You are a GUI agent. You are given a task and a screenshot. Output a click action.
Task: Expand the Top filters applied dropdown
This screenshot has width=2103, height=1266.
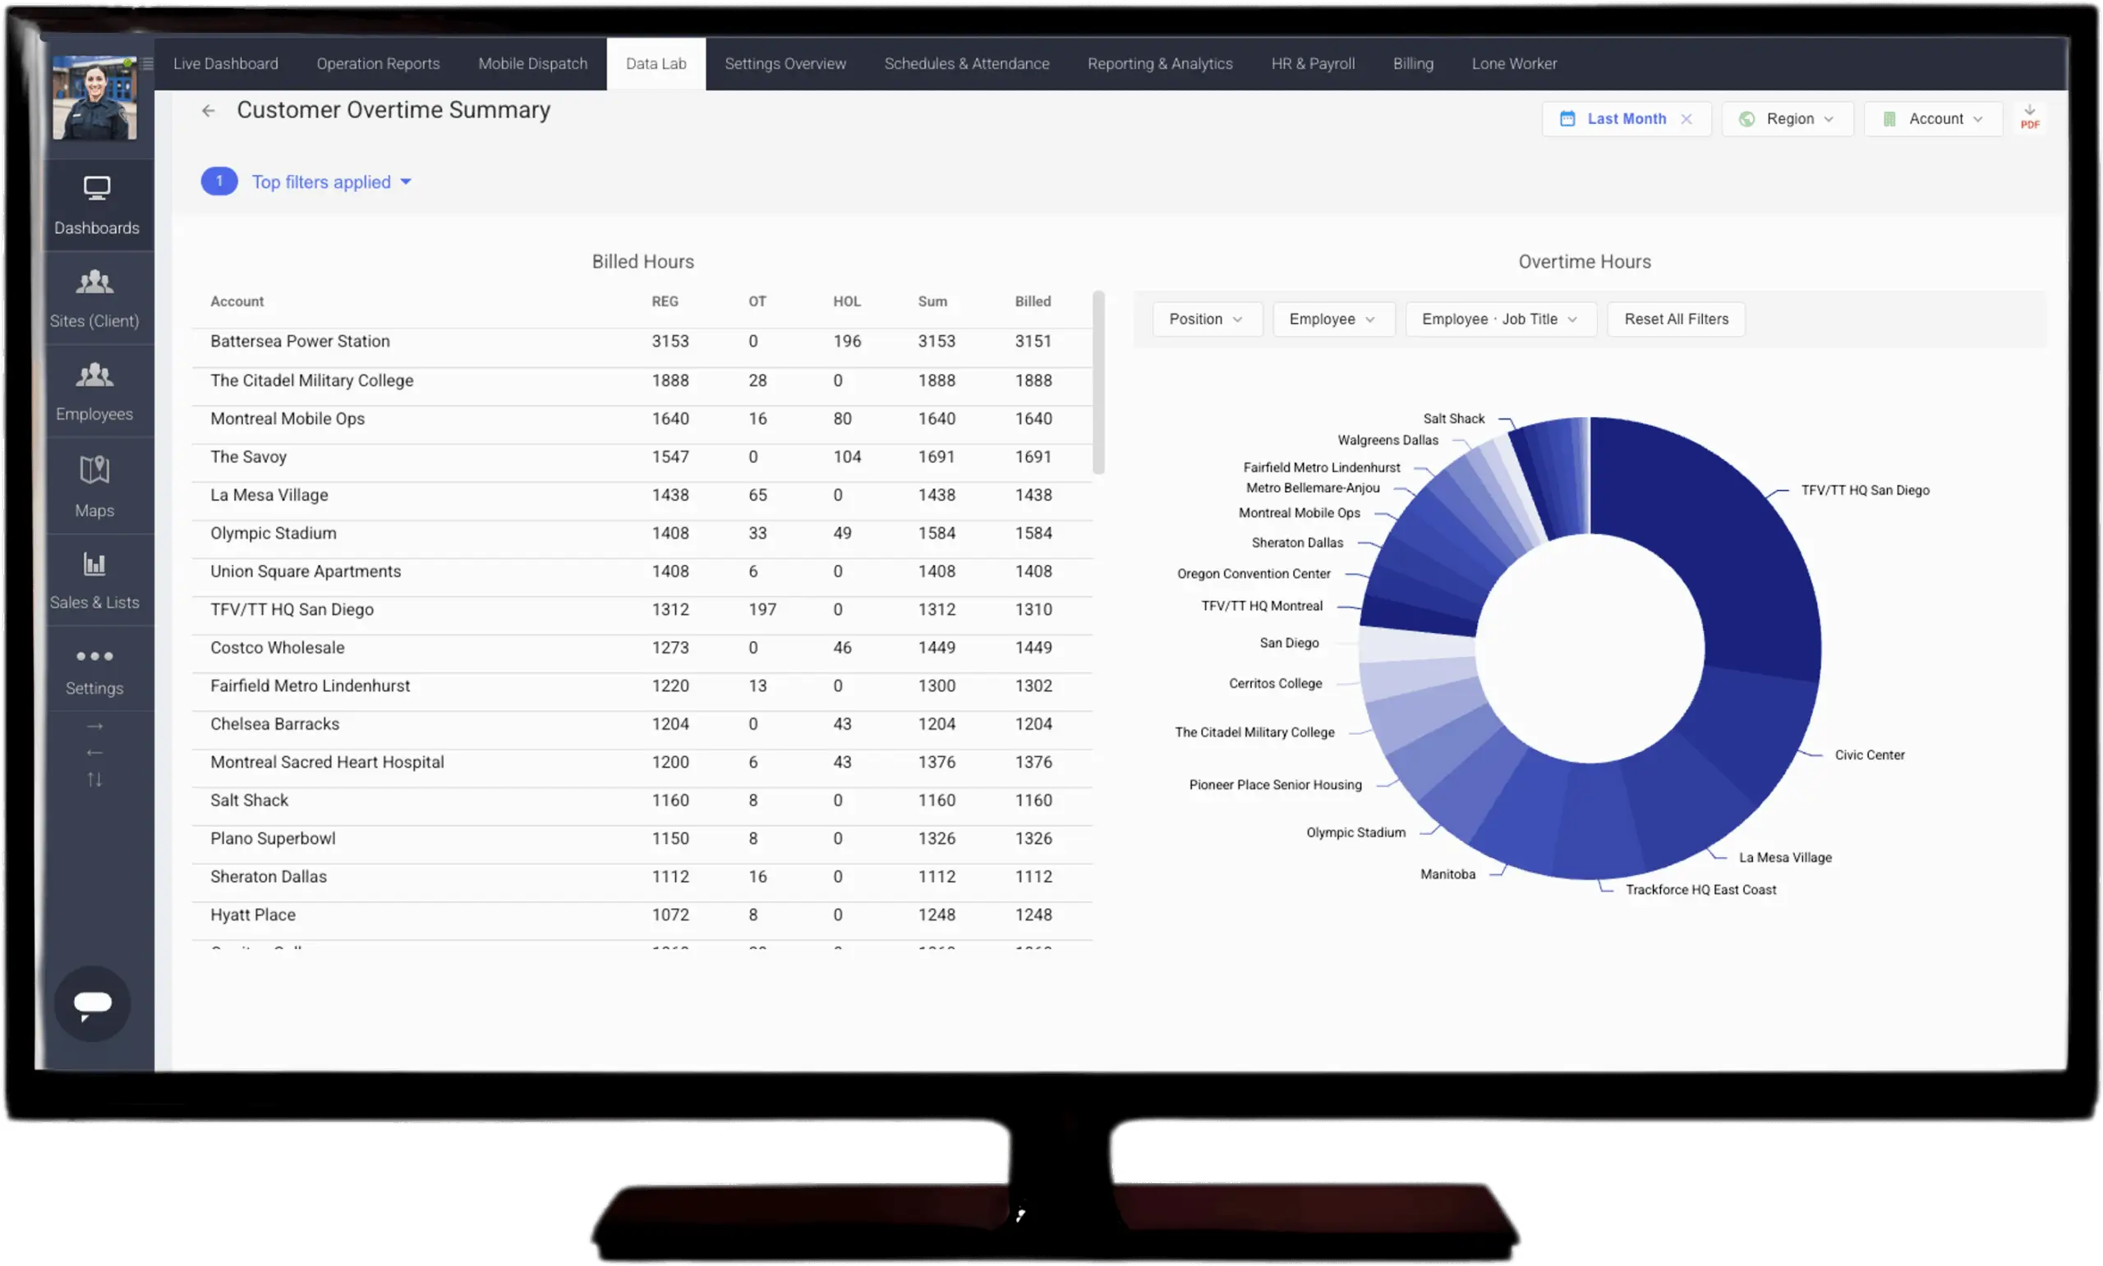331,181
